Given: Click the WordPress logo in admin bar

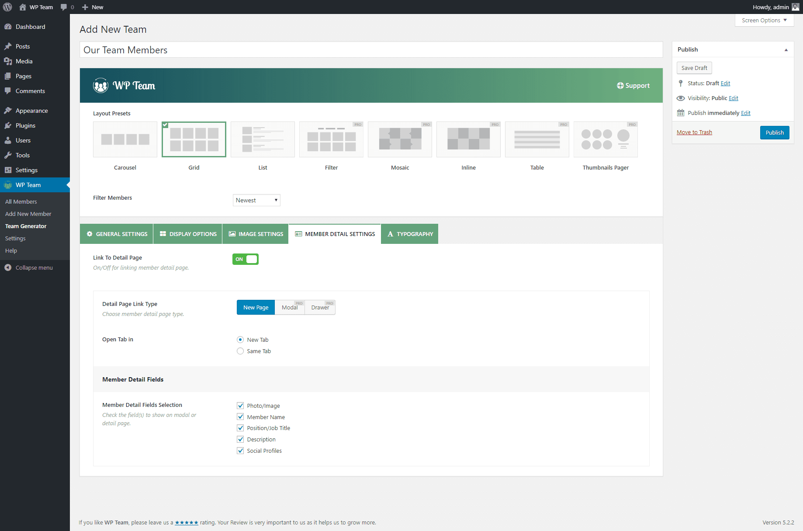Looking at the screenshot, I should (7, 7).
